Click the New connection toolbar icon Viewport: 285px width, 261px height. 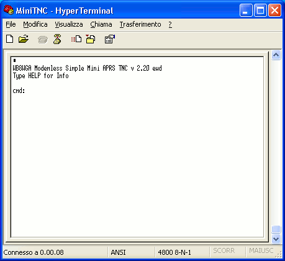pyautogui.click(x=10, y=39)
